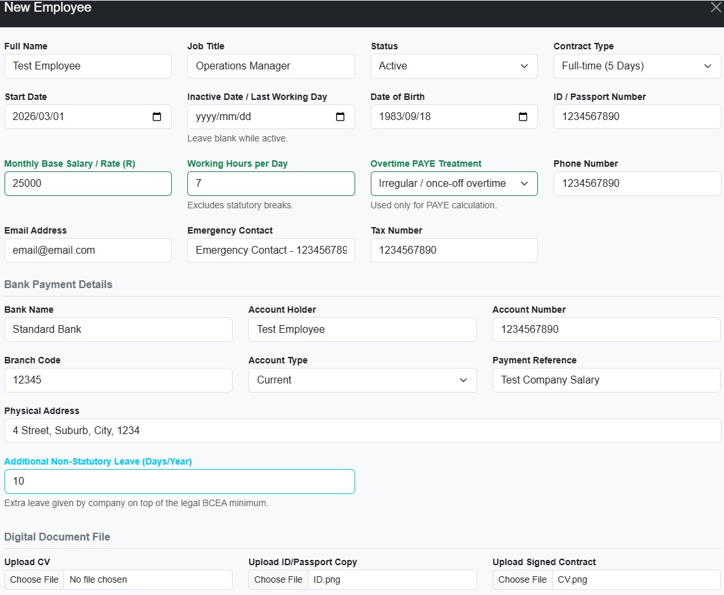Click 'Bank Payment Details' heading
Screen dimensions: 724x595
tap(58, 284)
